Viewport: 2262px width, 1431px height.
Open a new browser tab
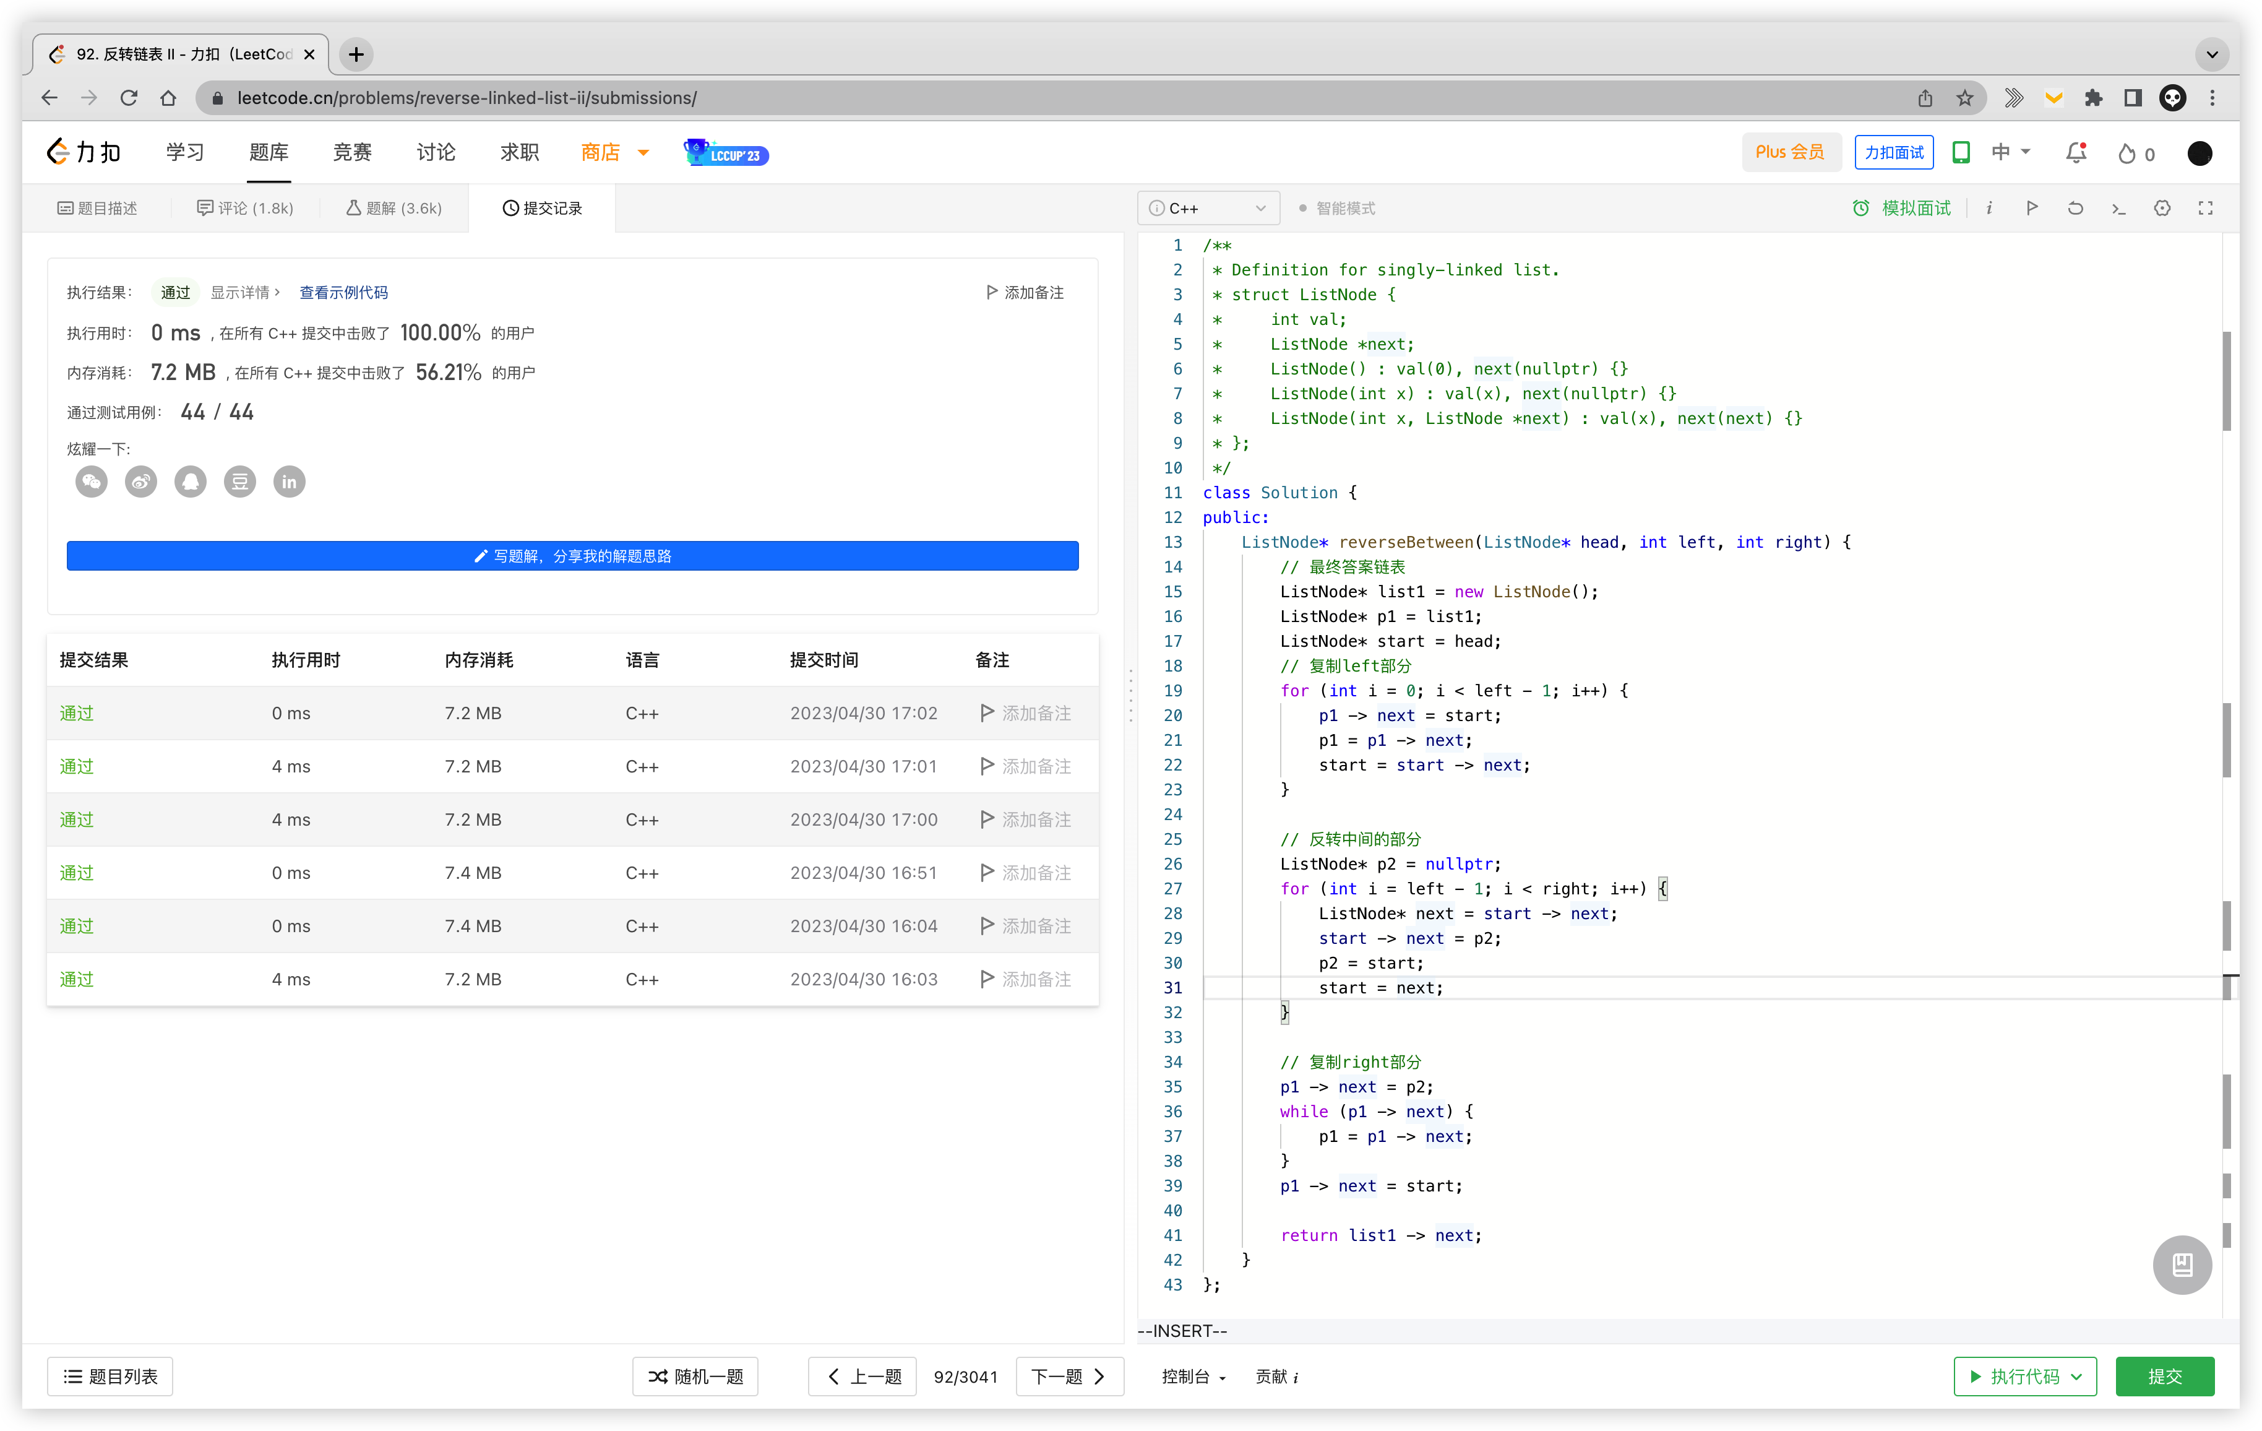[x=356, y=54]
